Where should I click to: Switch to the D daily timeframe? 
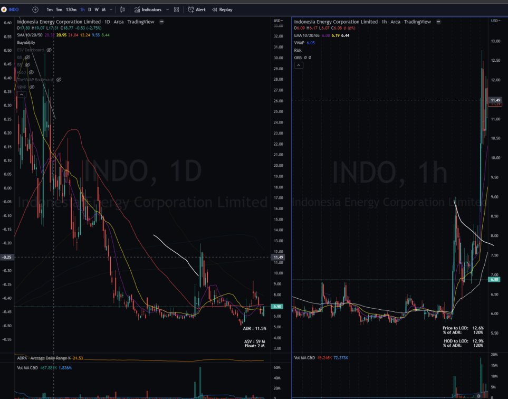[90, 9]
